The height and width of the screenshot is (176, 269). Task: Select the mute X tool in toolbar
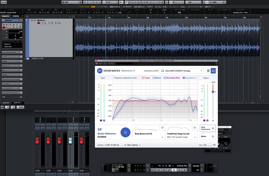(144, 2)
